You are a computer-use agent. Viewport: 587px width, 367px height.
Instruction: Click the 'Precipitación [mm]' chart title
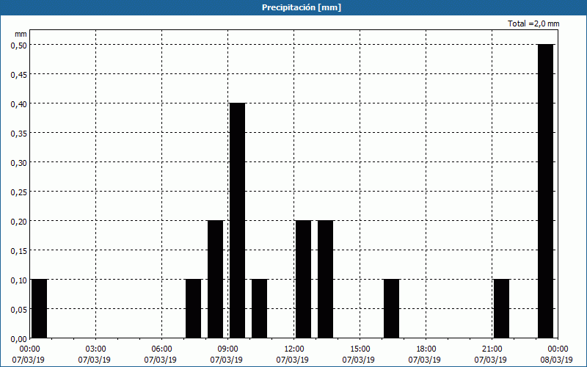point(302,7)
